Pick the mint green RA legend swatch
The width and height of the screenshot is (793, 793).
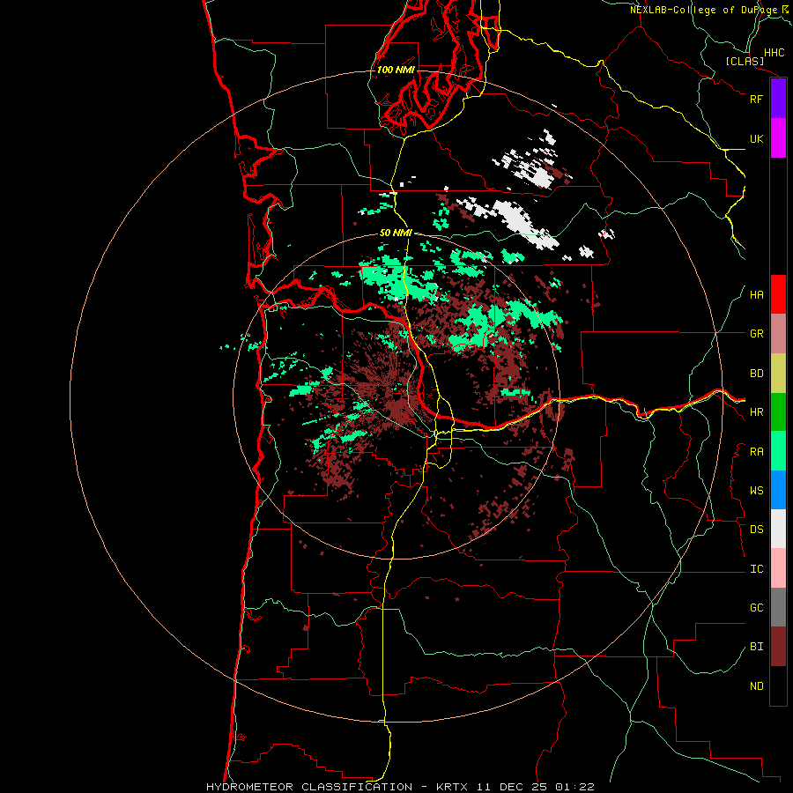[778, 451]
